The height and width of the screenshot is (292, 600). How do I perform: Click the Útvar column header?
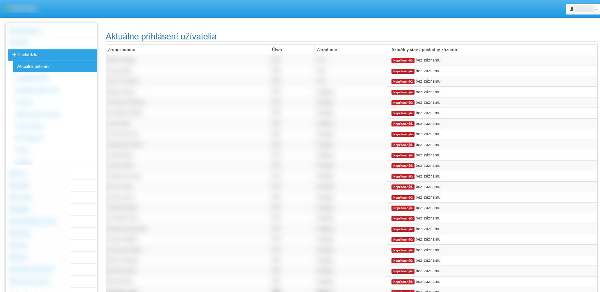[x=277, y=50]
